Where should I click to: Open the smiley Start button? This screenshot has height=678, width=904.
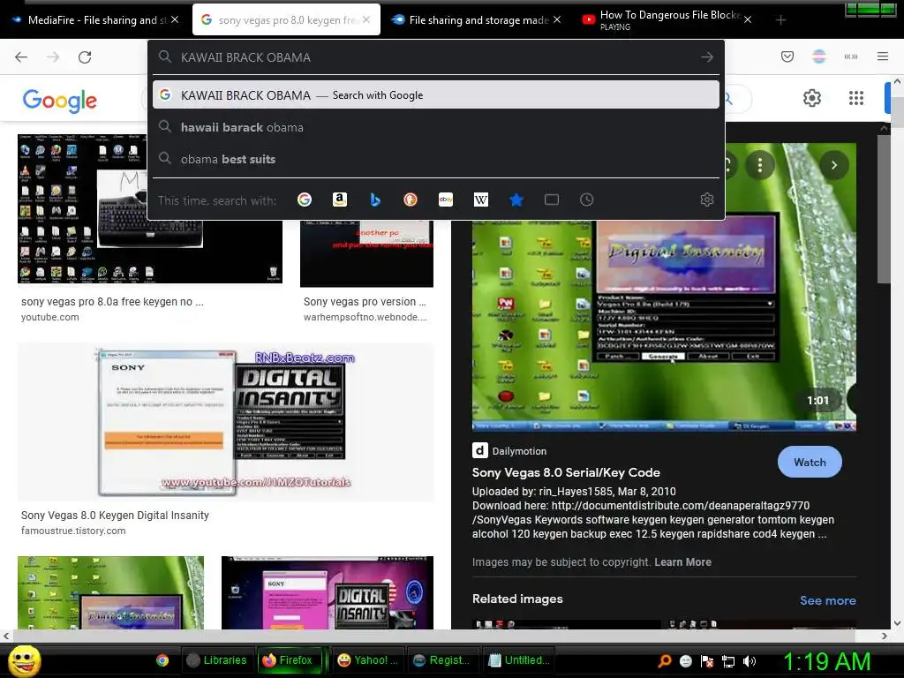[24, 660]
